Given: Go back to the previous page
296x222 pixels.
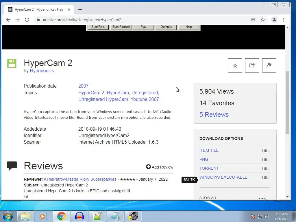Looking at the screenshot, I should pyautogui.click(x=8, y=20).
